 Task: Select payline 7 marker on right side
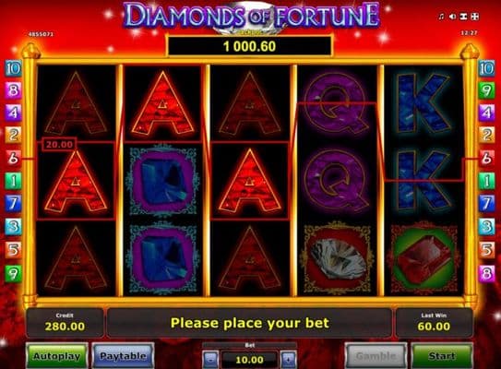[x=486, y=203]
